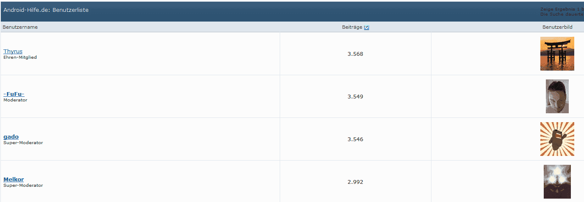The height and width of the screenshot is (202, 584).
Task: Click Melkor's dark glowing avatar
Action: tap(557, 182)
